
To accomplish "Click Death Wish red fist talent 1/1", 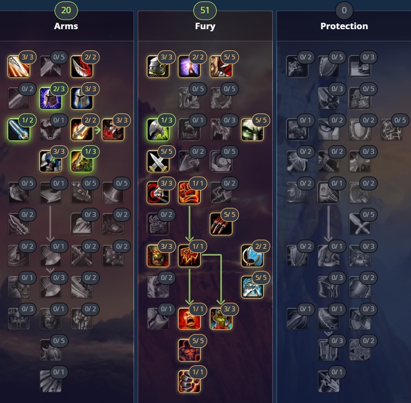I will (189, 193).
